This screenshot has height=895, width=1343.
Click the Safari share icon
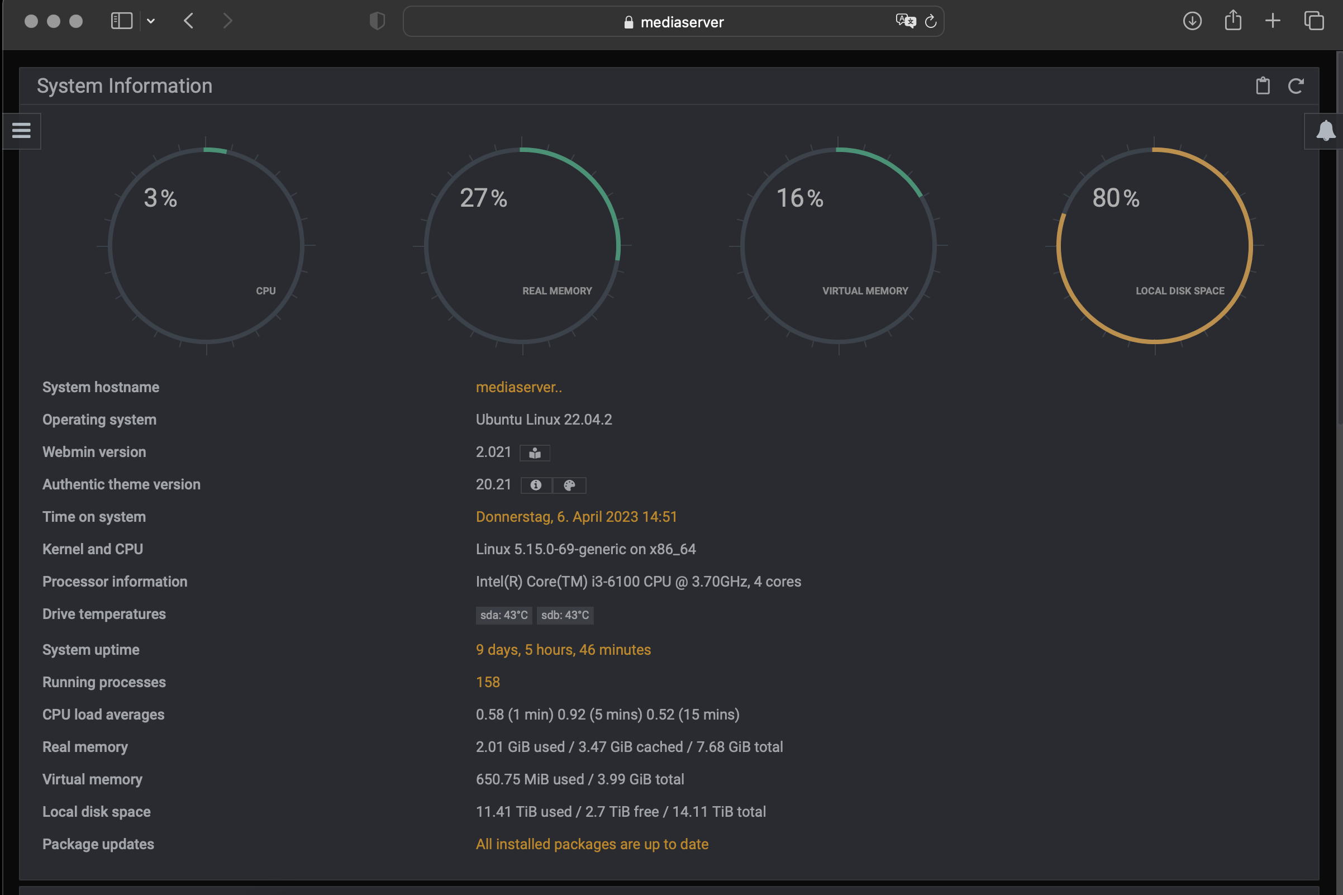1233,21
